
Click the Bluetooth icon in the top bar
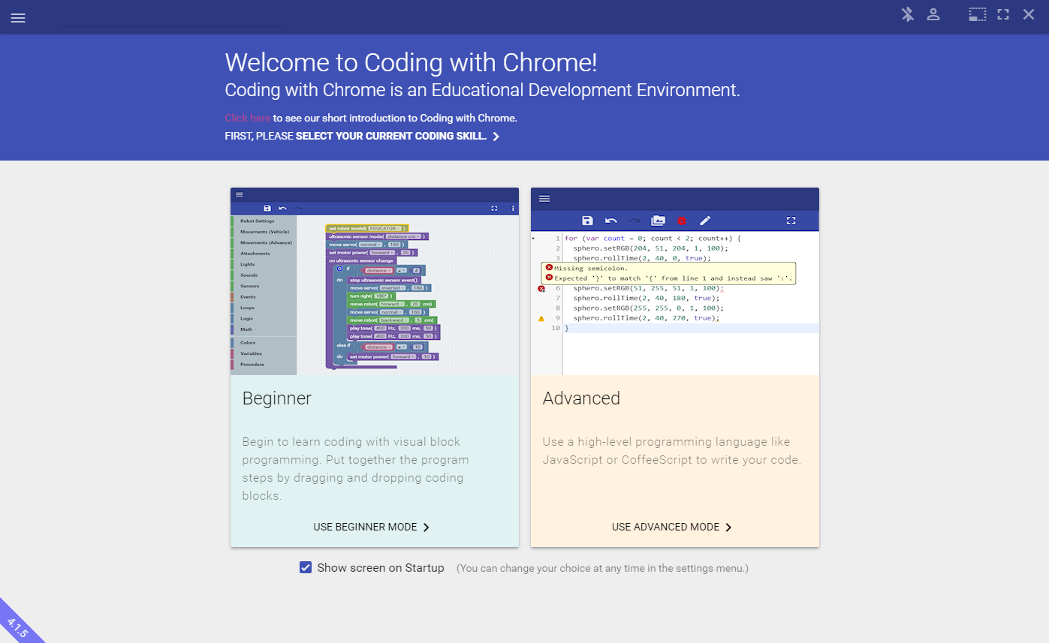coord(907,14)
